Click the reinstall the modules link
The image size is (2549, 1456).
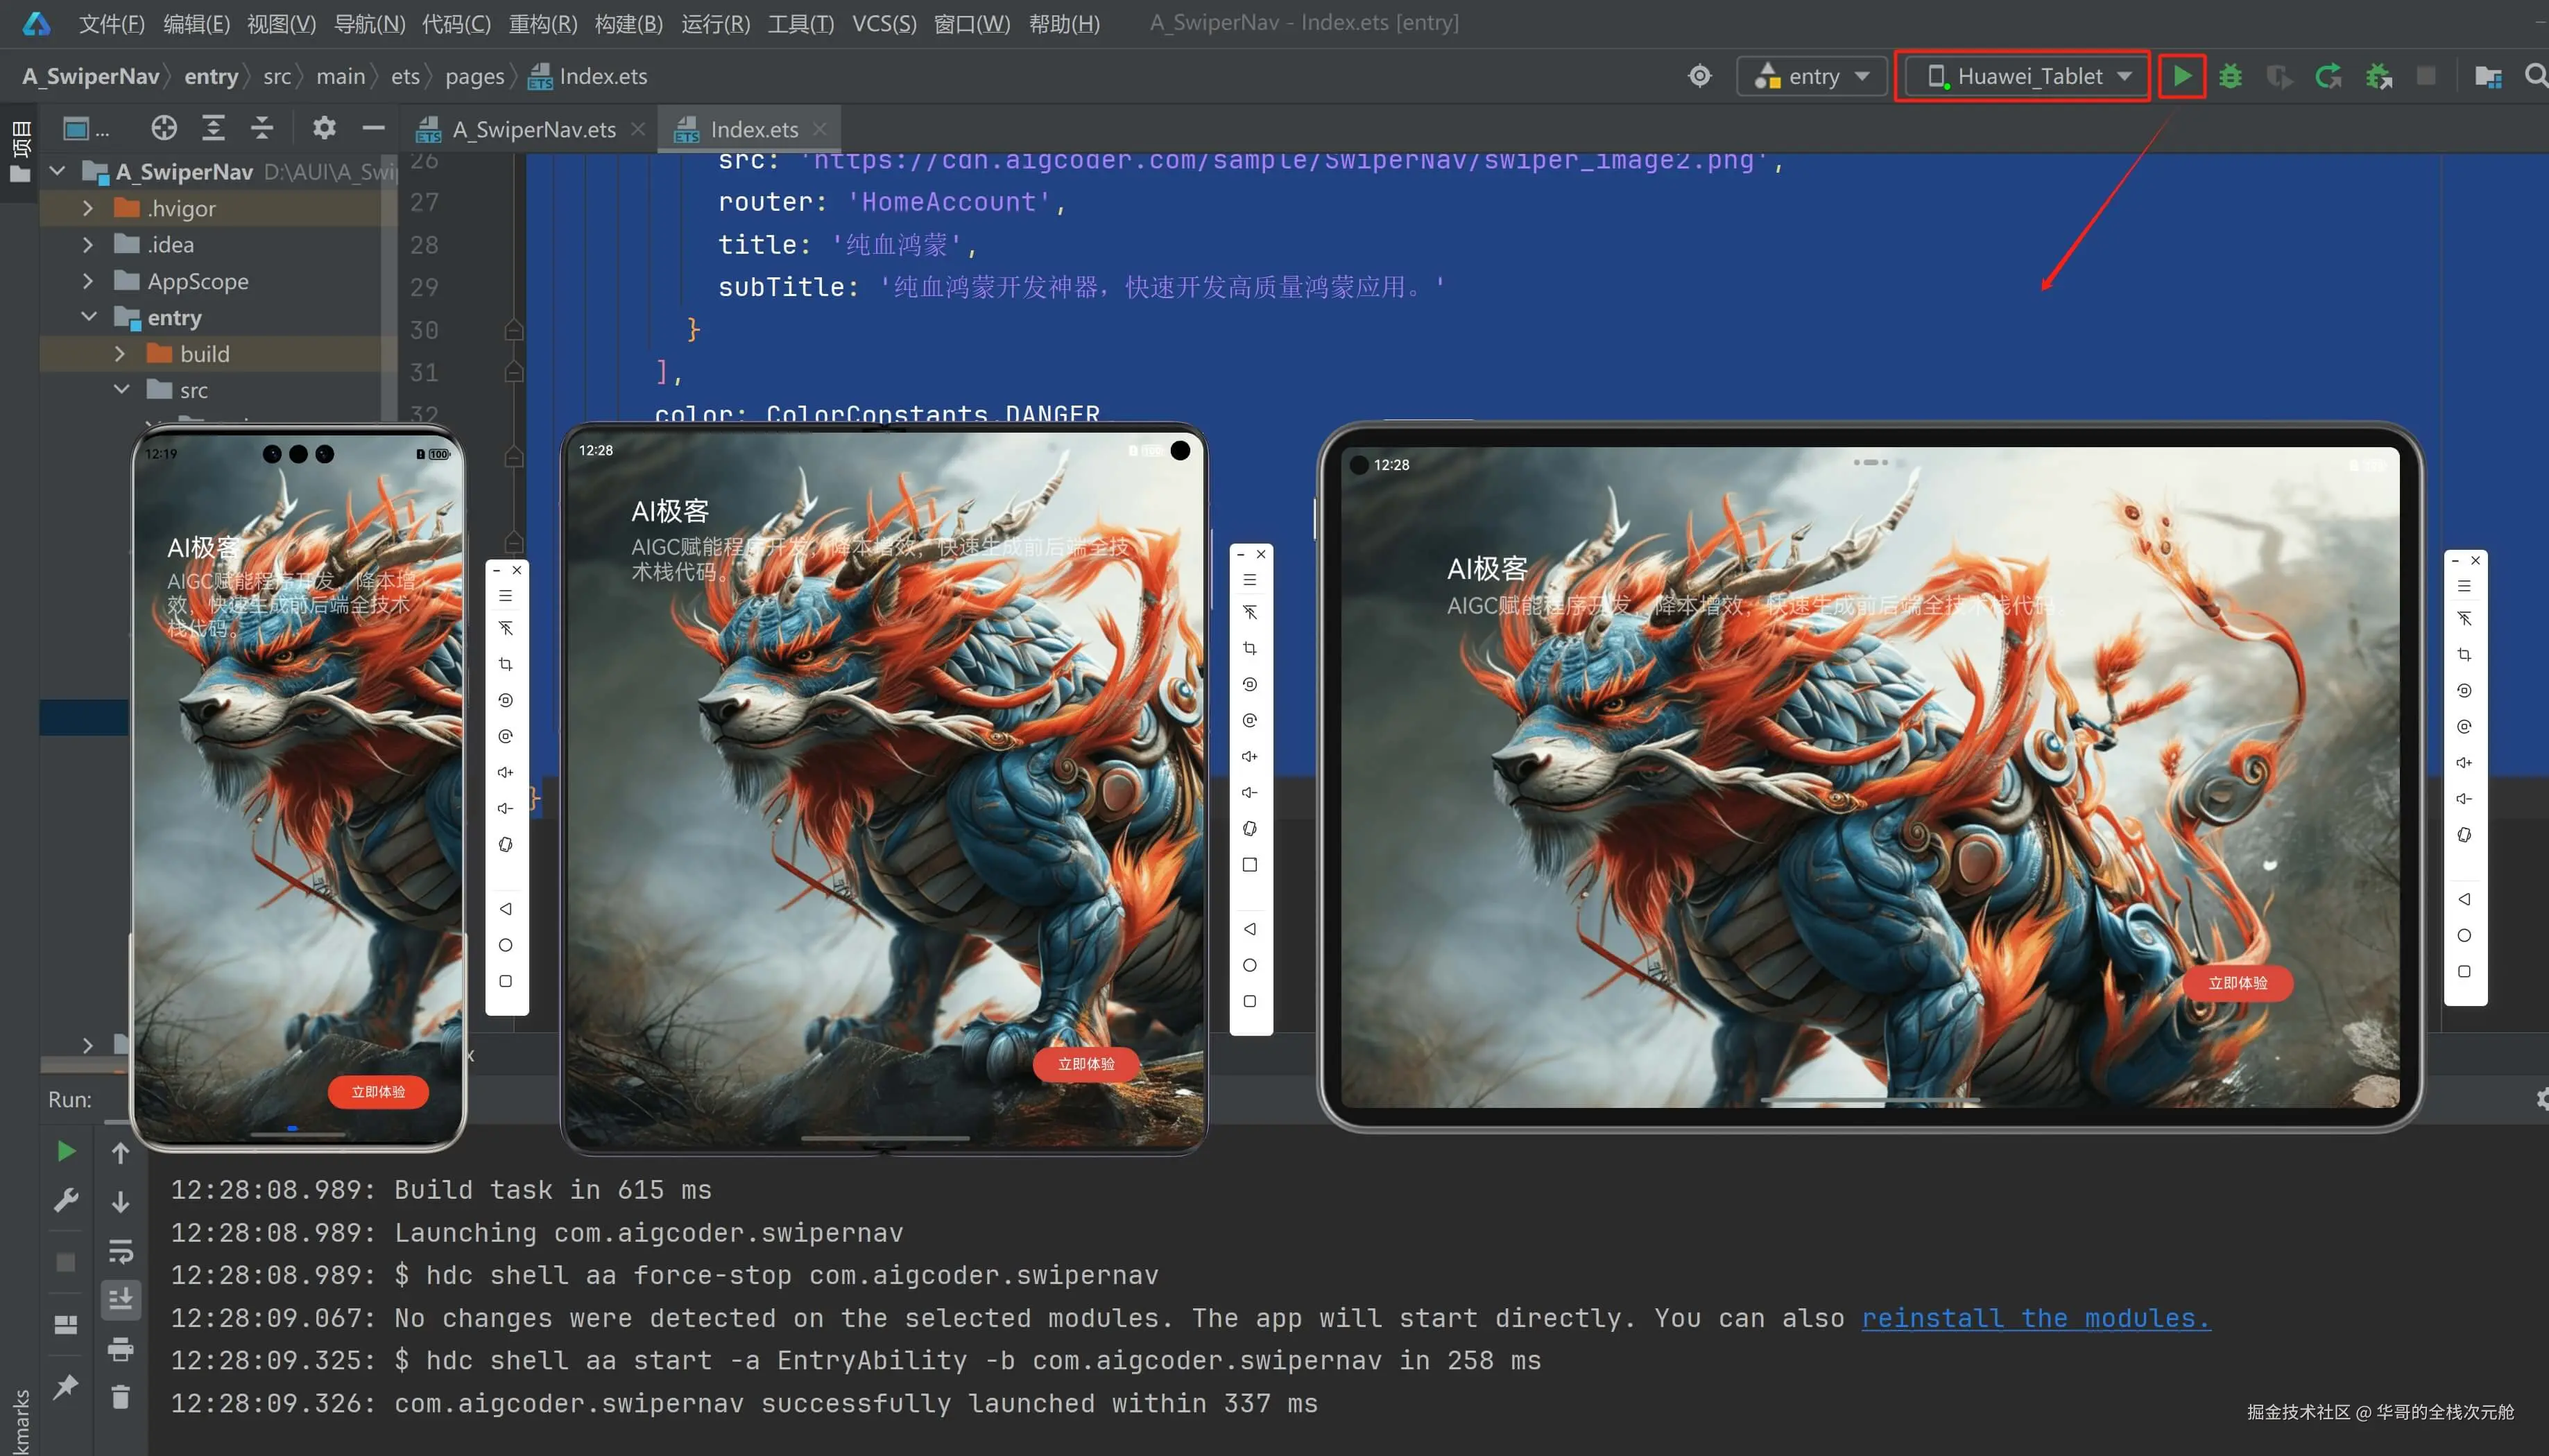click(x=2035, y=1318)
